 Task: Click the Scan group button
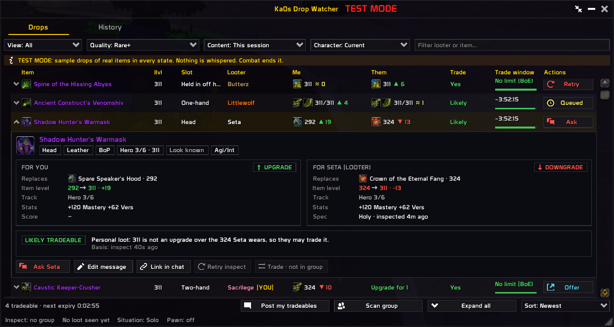[x=378, y=306]
